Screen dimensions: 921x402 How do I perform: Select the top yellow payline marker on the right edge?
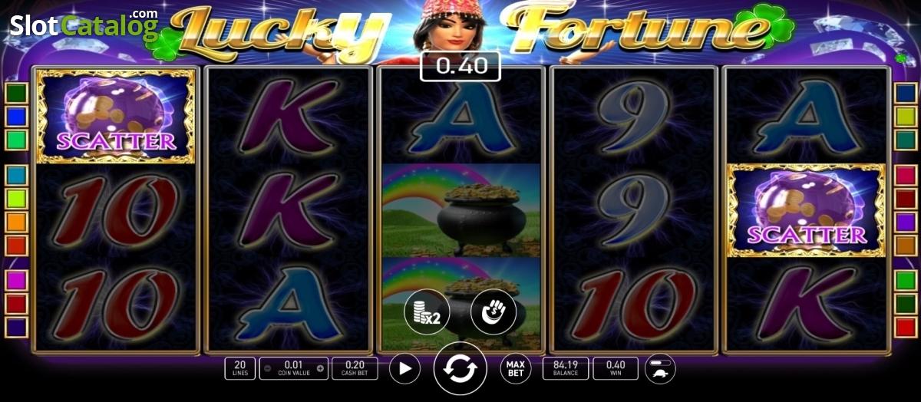coord(906,117)
